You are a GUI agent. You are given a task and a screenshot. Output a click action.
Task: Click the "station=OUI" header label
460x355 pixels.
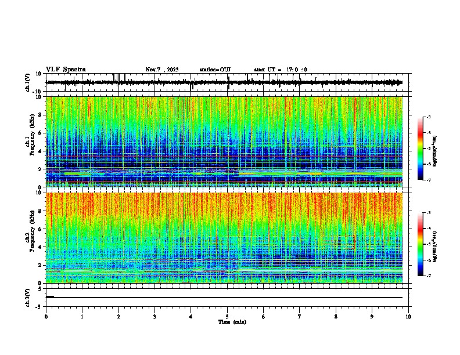point(215,70)
